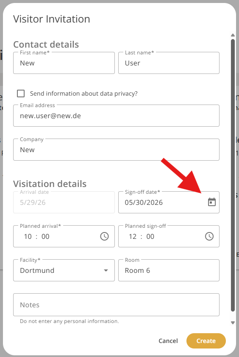Edit the Company field
This screenshot has width=239, height=357.
(x=116, y=150)
